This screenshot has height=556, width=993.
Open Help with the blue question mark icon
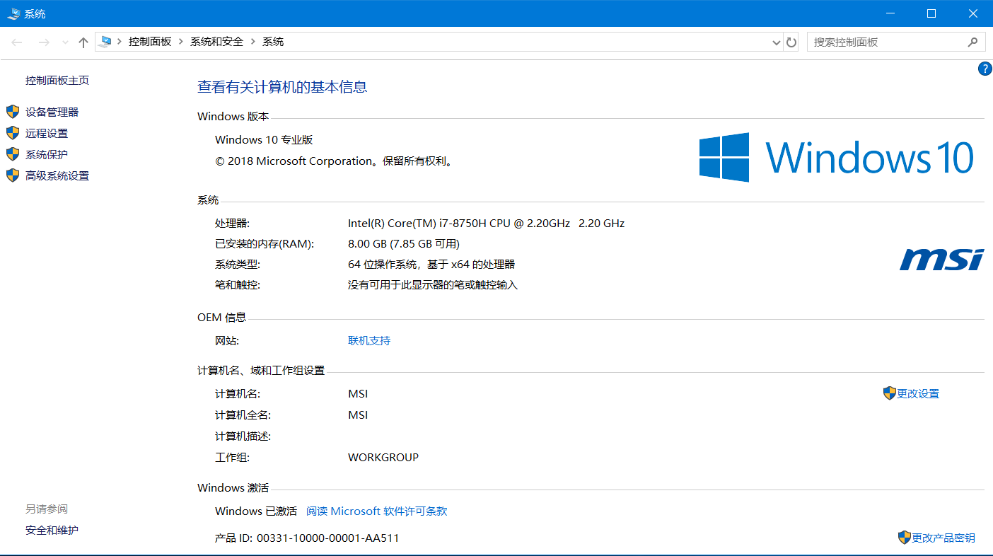(985, 69)
